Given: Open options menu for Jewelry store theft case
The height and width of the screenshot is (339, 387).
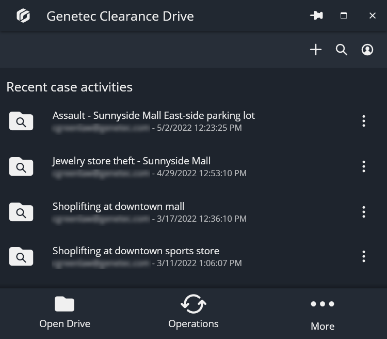Looking at the screenshot, I should (x=364, y=166).
